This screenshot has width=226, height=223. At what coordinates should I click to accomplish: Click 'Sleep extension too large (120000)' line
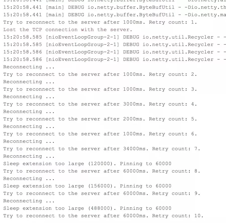[x=87, y=164]
